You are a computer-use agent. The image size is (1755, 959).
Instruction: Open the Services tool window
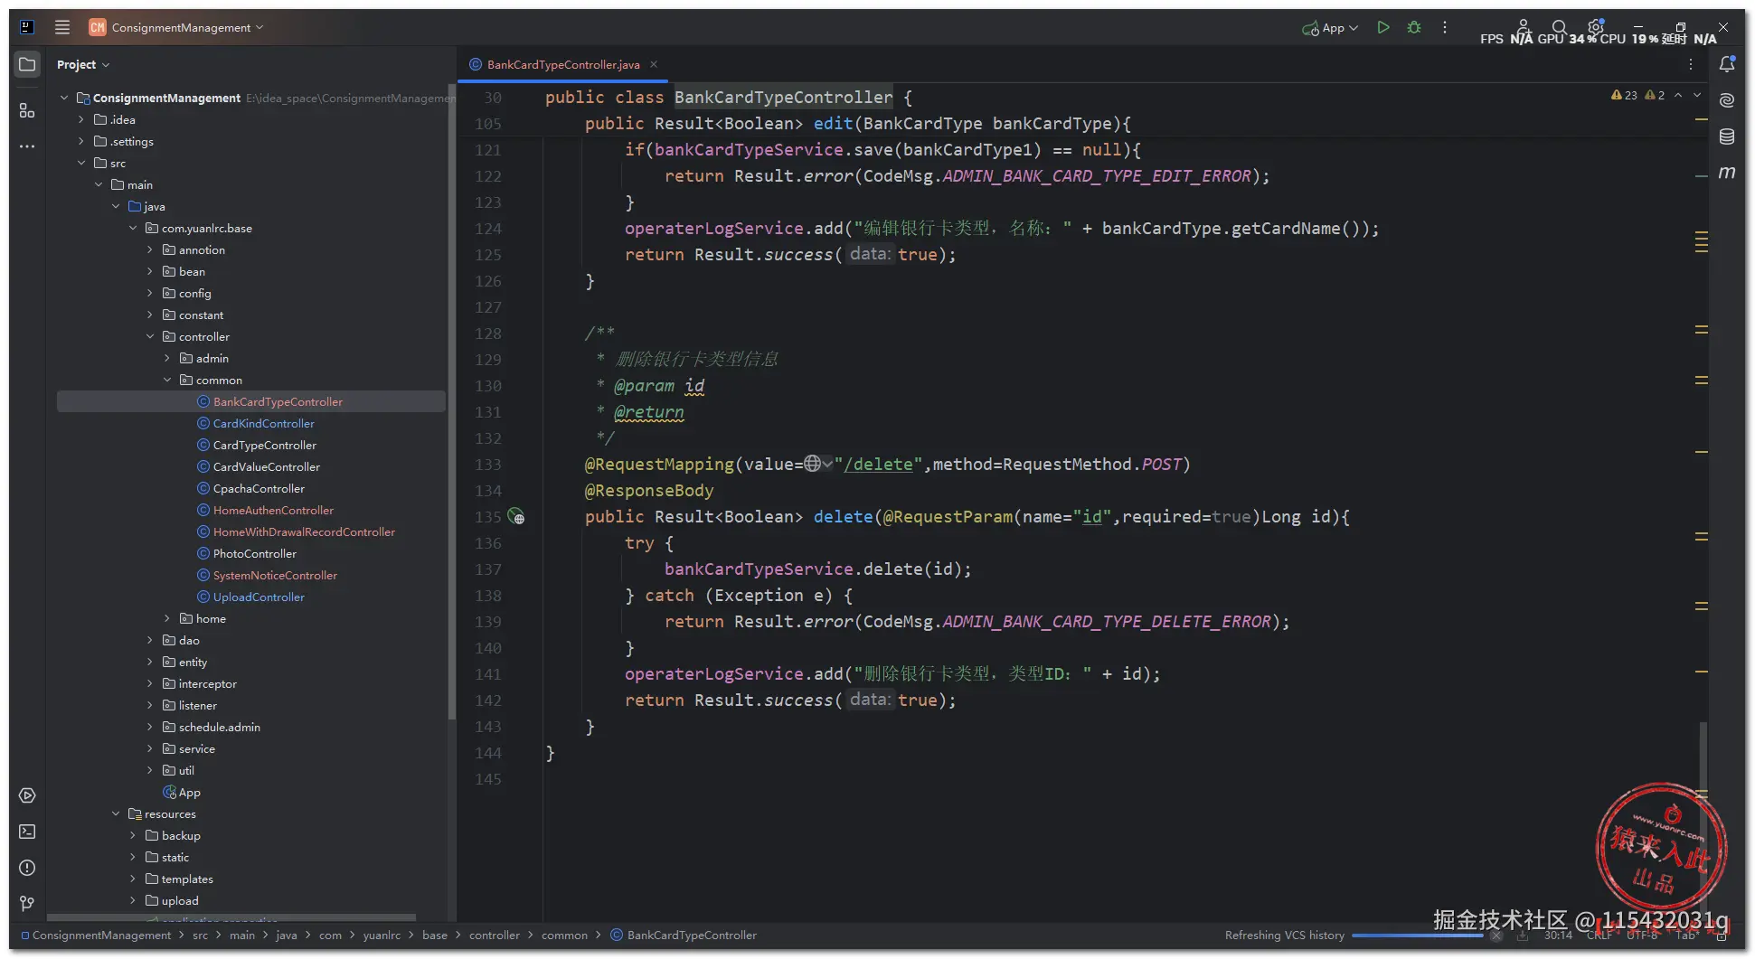27,795
